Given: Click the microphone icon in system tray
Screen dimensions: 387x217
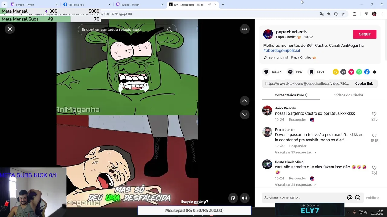Looking at the screenshot, I should [x=354, y=212].
